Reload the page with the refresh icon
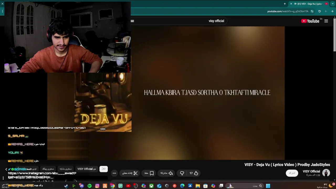 (319, 11)
